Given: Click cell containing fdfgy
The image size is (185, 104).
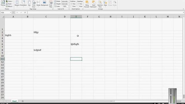Looking at the screenshot, I should pos(46,32).
